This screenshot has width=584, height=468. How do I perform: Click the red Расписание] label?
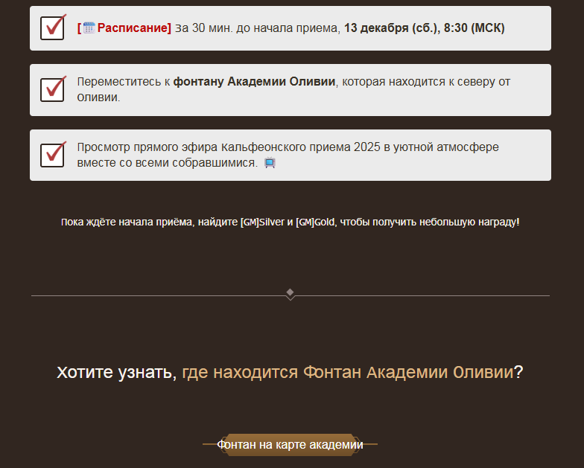pyautogui.click(x=134, y=28)
